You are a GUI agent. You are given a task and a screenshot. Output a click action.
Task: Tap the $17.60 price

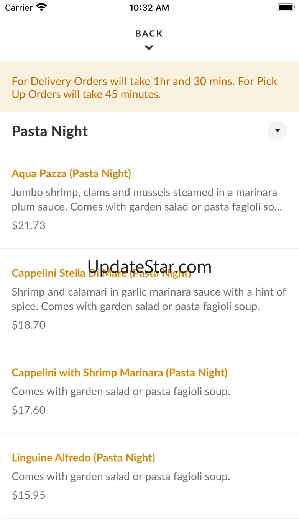(x=29, y=410)
